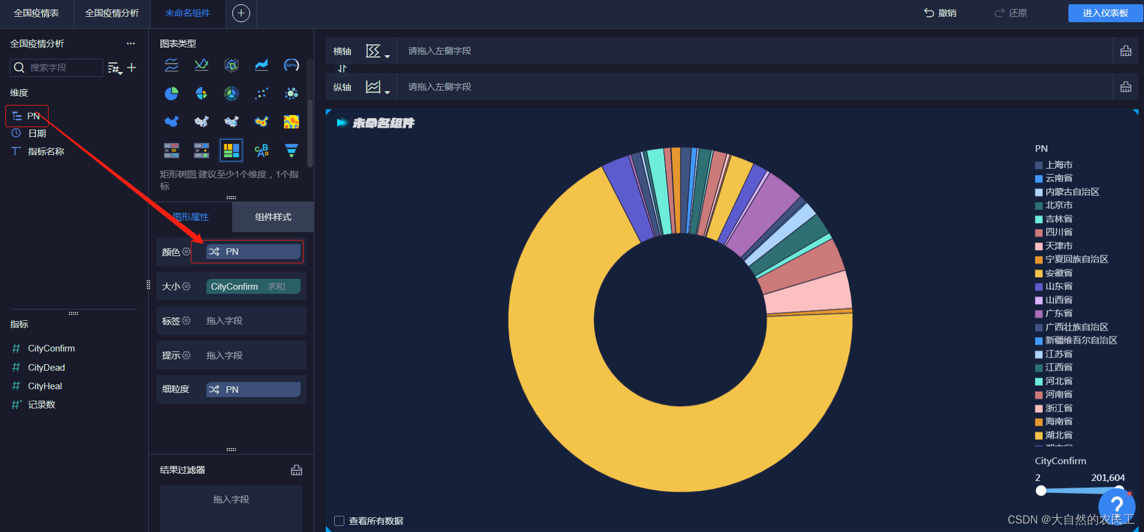Switch to the 全国疫情表 tab

37,13
